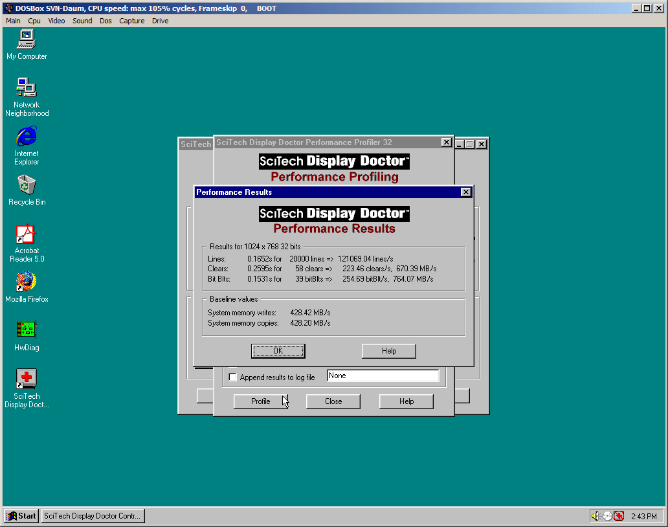Click the volume speaker tray icon
The height and width of the screenshot is (527, 668).
[x=595, y=516]
